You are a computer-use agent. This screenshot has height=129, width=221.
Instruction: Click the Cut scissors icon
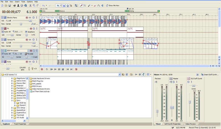pos(30,6)
